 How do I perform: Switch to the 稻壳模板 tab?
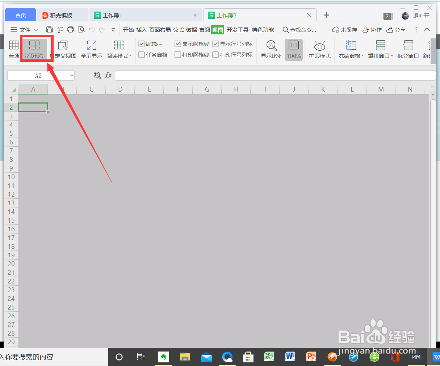[x=63, y=15]
